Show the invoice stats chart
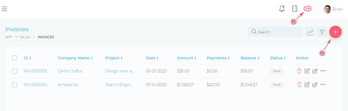 (x=310, y=32)
